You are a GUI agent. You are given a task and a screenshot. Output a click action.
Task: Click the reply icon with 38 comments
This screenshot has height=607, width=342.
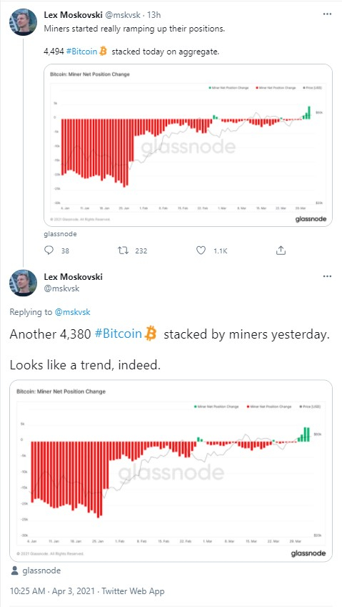pos(49,251)
